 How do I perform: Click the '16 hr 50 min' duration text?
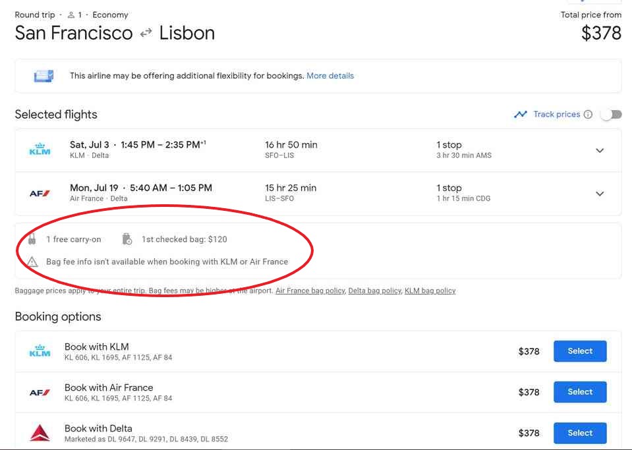[x=291, y=145]
